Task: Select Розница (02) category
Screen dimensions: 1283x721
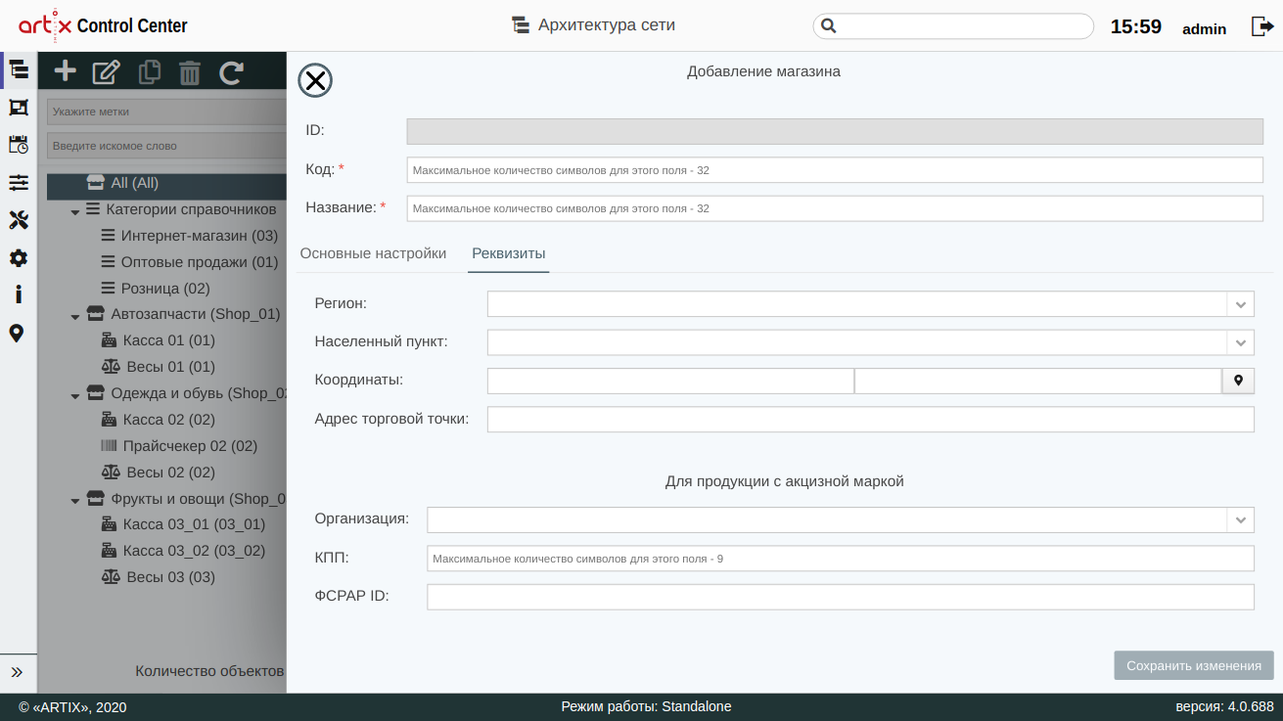Action: 165,289
